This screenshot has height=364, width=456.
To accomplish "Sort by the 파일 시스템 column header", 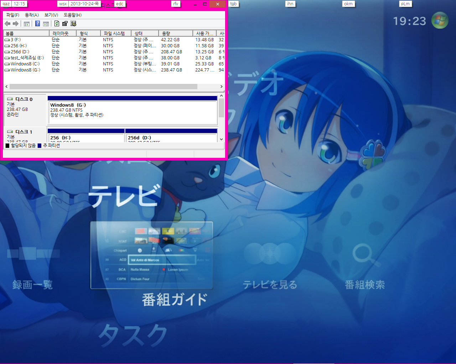I will coord(116,33).
